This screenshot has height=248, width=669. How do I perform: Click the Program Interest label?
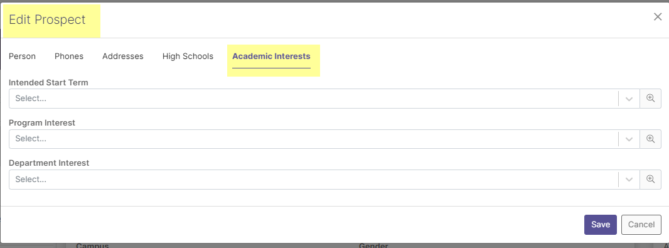42,122
